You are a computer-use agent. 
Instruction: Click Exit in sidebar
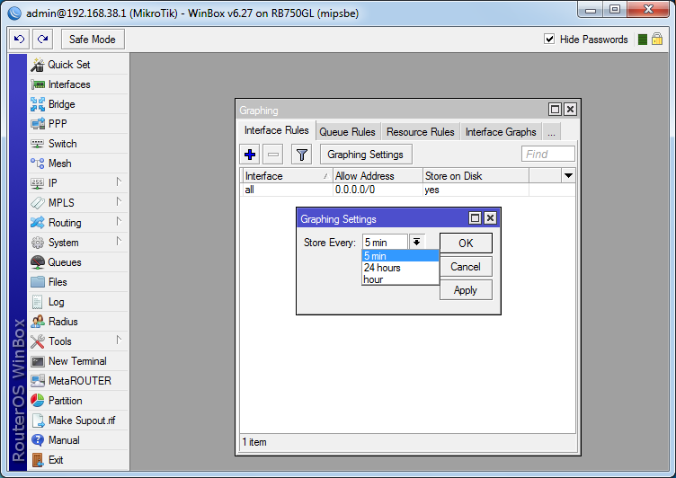[x=78, y=460]
